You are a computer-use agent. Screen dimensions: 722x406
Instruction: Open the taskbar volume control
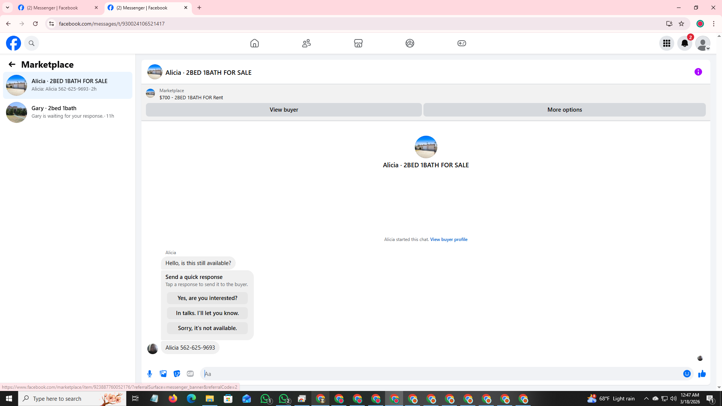pyautogui.click(x=673, y=398)
